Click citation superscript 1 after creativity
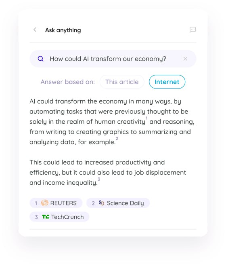The height and width of the screenshot is (264, 226). coord(146,118)
